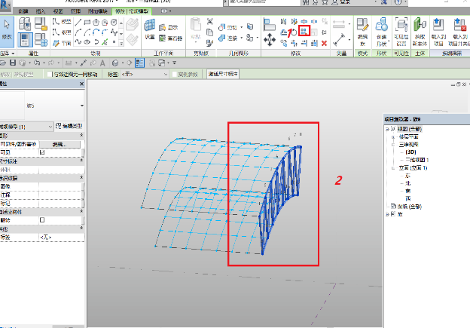Close the Properties palette
The width and height of the screenshot is (470, 328).
(x=81, y=84)
